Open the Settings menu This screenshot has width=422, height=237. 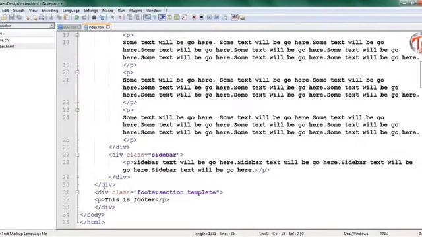[x=91, y=11]
